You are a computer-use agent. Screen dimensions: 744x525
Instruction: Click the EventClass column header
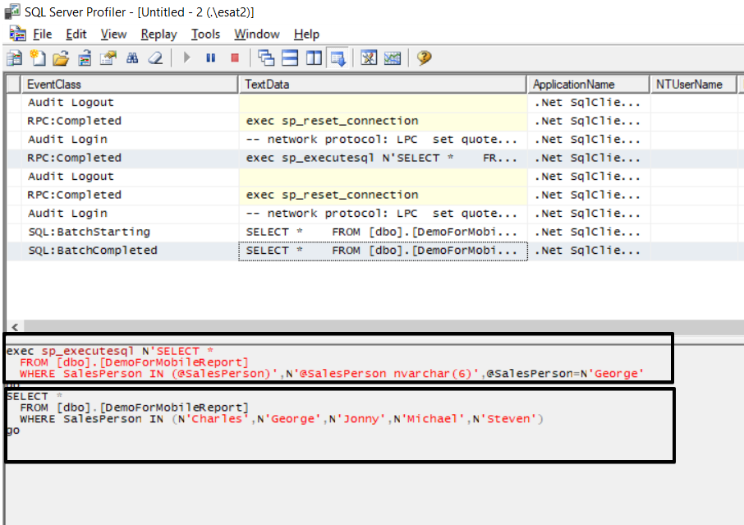(x=129, y=84)
